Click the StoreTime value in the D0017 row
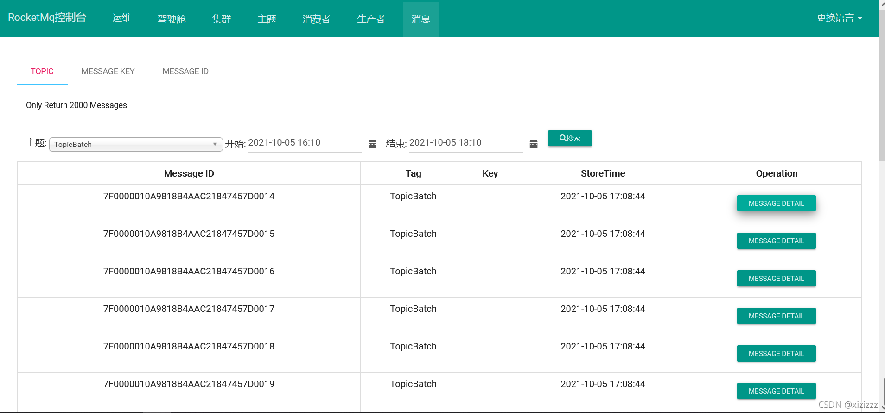 click(603, 309)
